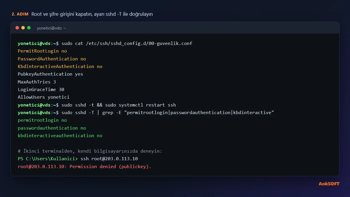Click the 'PubkeyAuthentication yes' line

[x=50, y=74]
